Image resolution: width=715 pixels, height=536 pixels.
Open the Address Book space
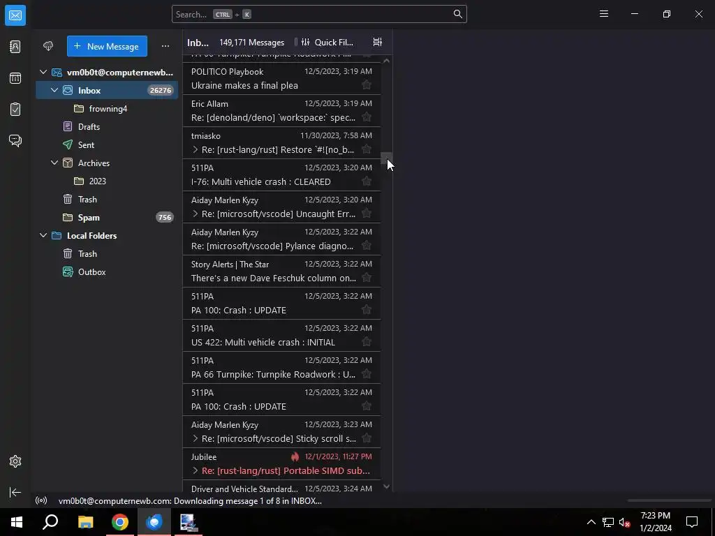15,47
